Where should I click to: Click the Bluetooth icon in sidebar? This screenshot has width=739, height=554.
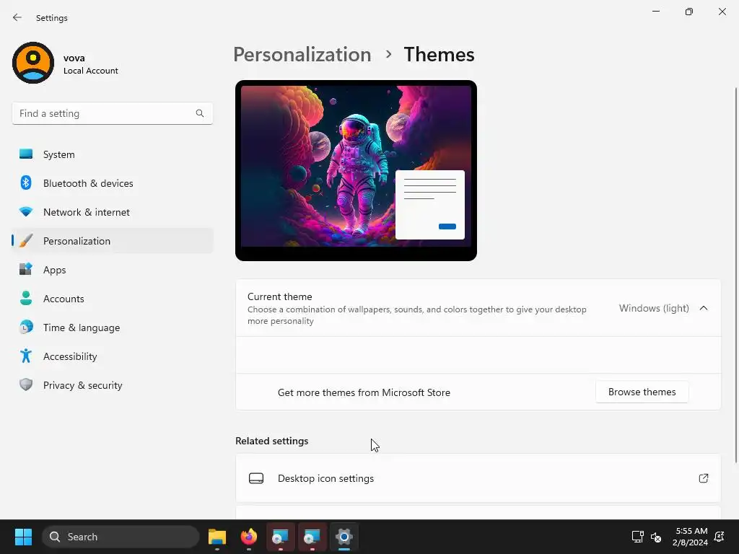coord(26,183)
